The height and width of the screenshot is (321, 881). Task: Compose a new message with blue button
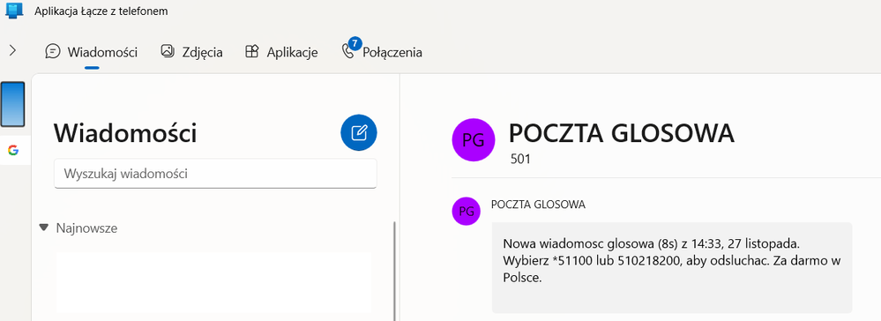358,132
